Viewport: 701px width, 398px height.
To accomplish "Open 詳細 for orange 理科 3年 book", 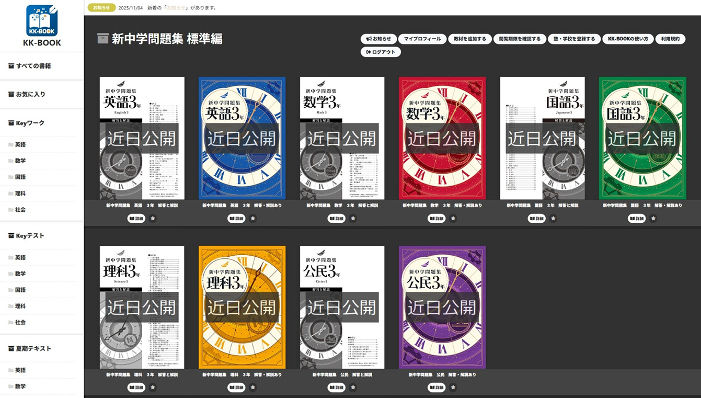I will (x=236, y=388).
